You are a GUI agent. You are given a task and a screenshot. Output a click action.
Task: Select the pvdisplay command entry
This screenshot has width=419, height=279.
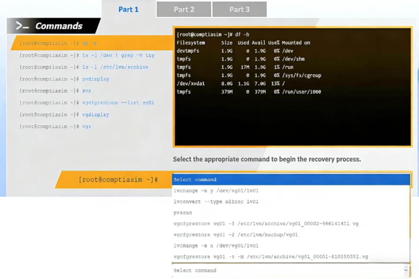pos(95,79)
